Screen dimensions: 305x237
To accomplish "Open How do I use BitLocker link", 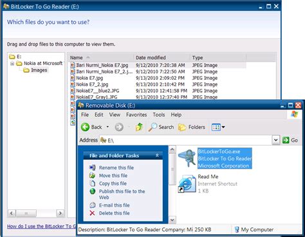I will [x=42, y=226].
